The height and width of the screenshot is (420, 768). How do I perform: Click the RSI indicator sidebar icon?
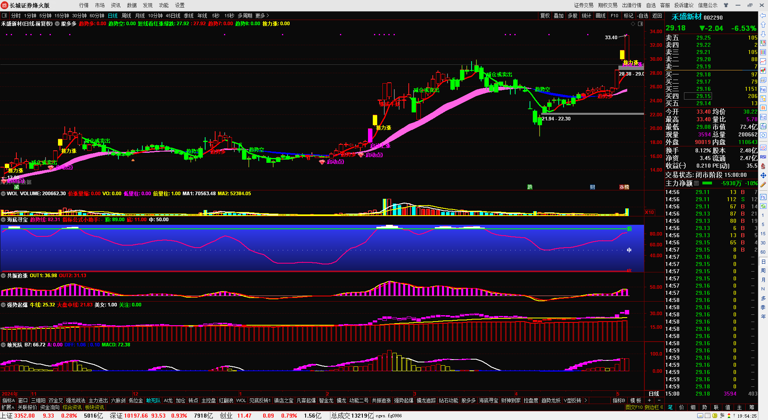click(763, 157)
